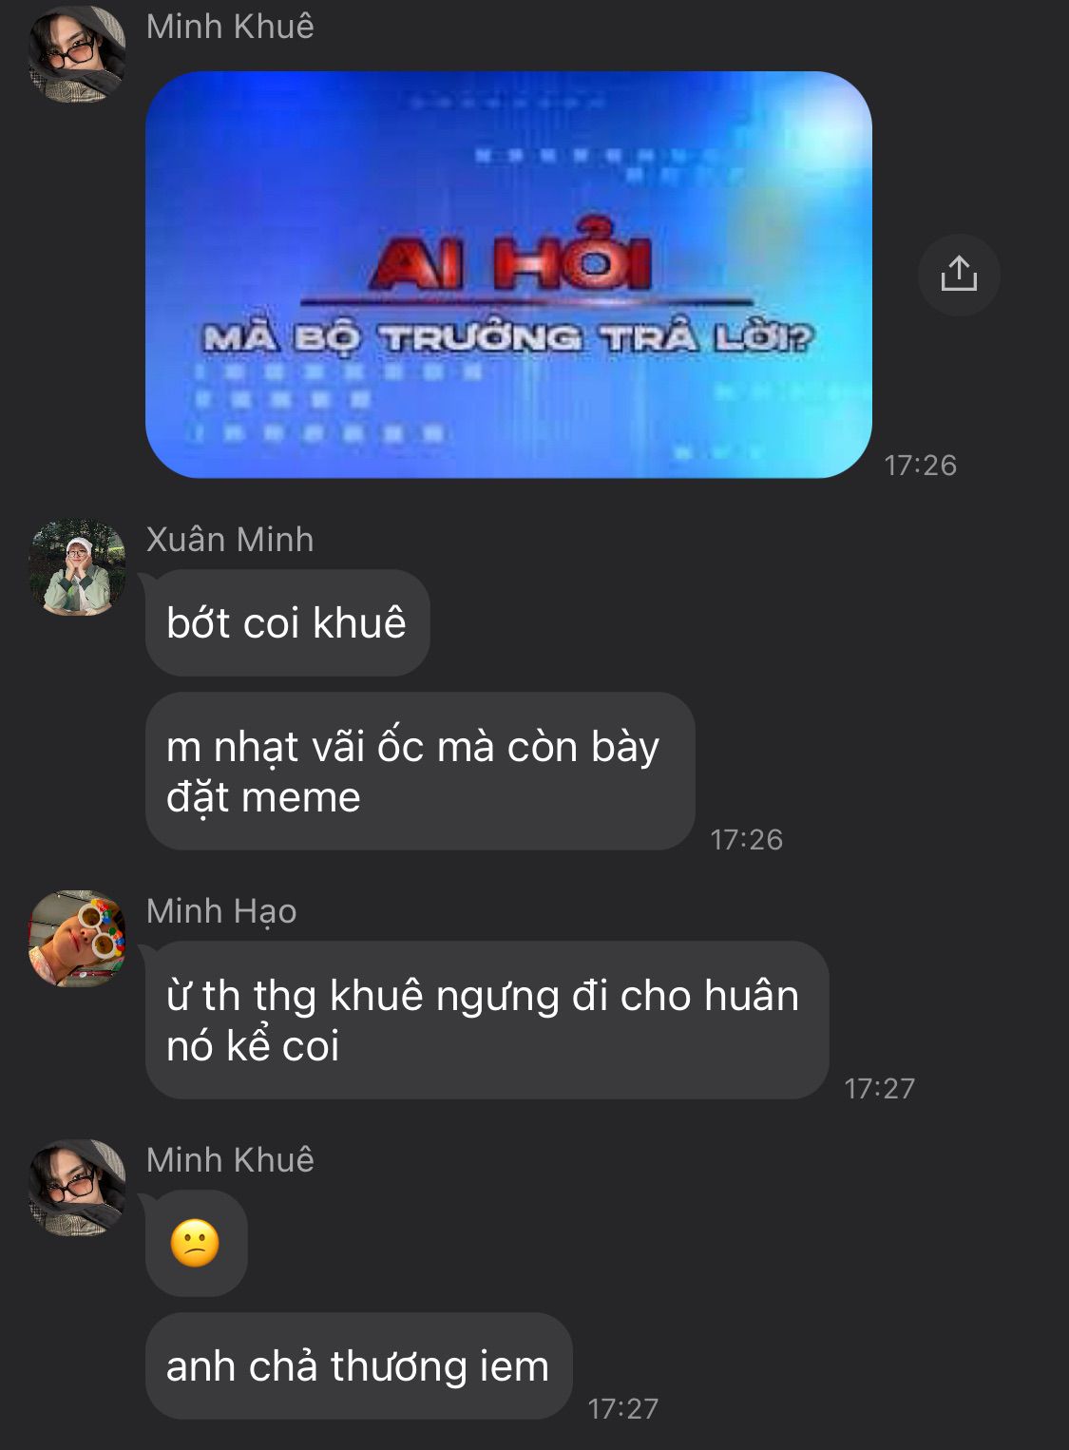Viewport: 1069px width, 1450px height.
Task: Open the 'AI HỎI' meme image
Action: 508,275
